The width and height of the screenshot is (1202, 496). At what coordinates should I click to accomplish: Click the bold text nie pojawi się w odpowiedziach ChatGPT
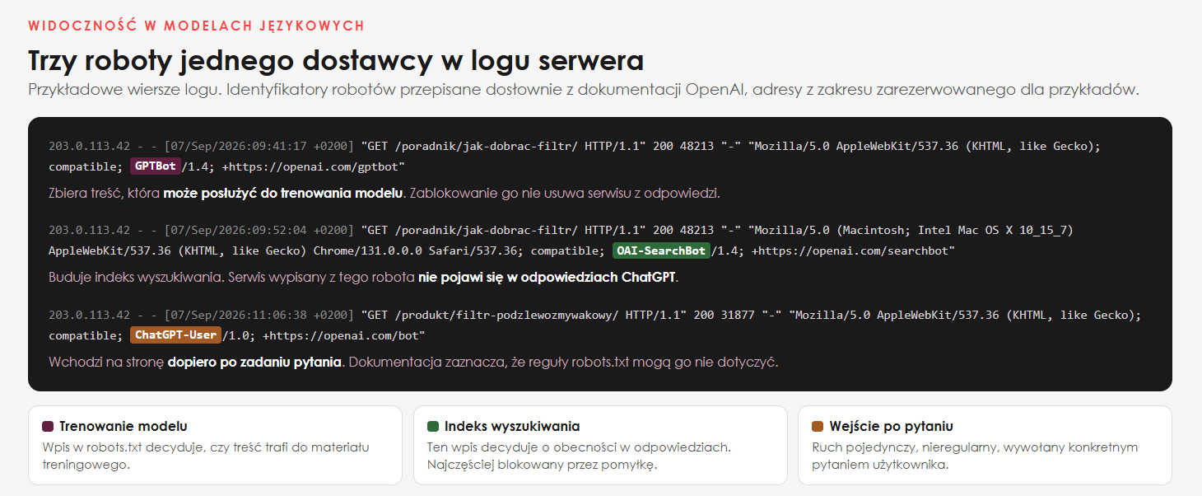[x=547, y=278]
